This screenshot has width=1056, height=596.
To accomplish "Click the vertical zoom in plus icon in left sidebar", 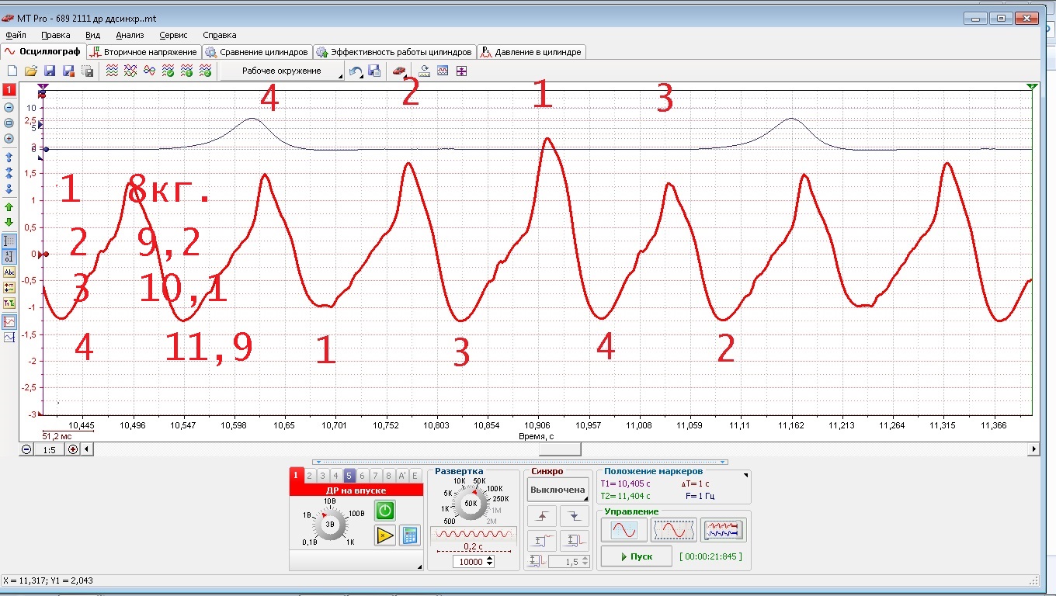I will pos(9,139).
